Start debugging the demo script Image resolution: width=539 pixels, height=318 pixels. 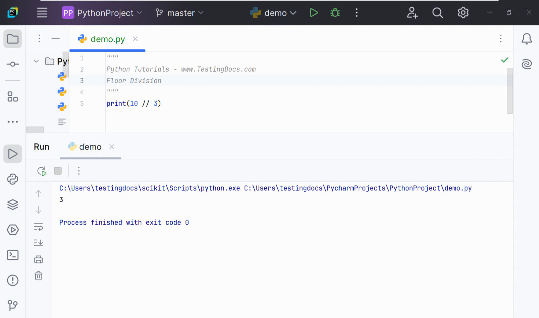pos(335,13)
